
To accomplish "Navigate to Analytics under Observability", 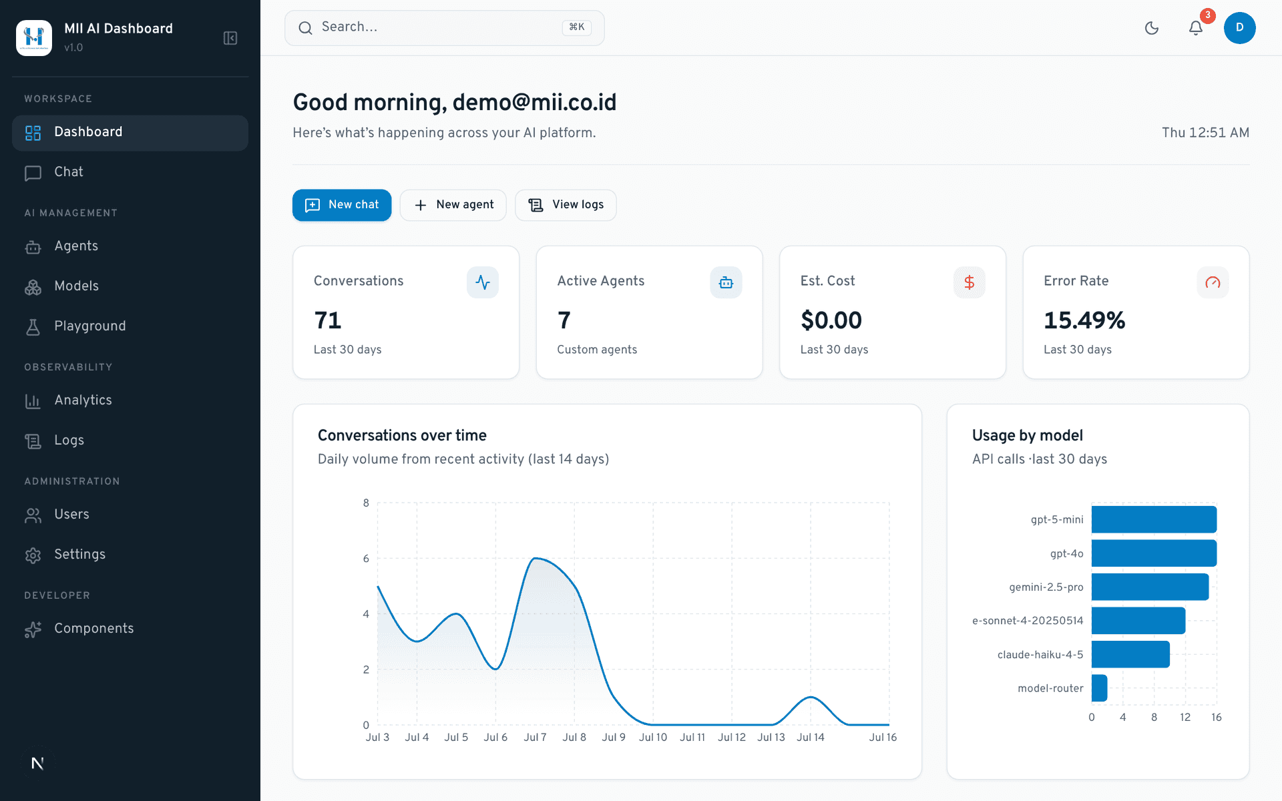I will coord(130,400).
